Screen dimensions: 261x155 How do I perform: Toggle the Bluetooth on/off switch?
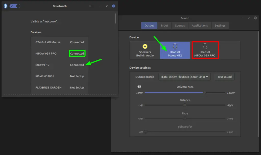[15, 6]
